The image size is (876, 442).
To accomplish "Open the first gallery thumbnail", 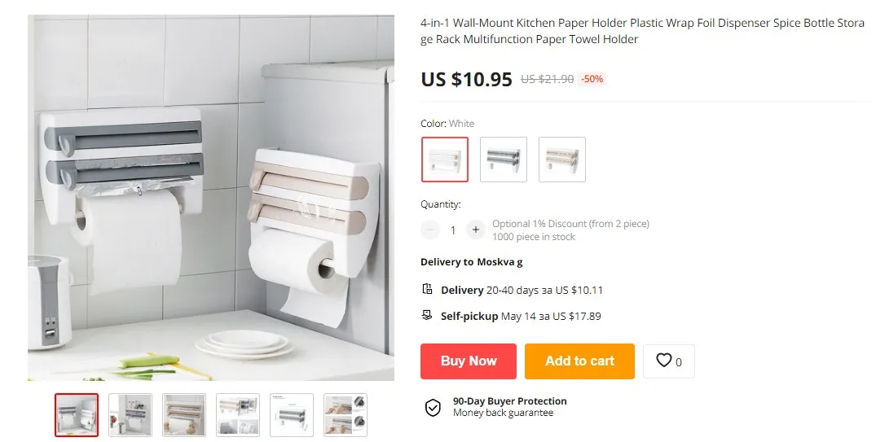I will pyautogui.click(x=77, y=415).
